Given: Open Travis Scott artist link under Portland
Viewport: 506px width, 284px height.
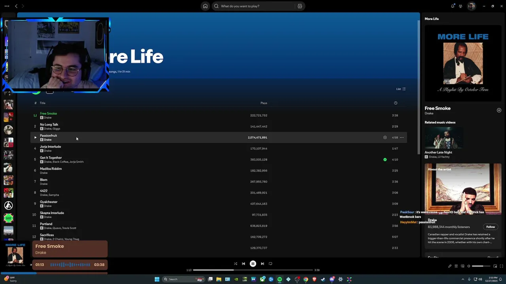Looking at the screenshot, I should [x=69, y=228].
